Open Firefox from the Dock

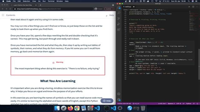pos(70,108)
